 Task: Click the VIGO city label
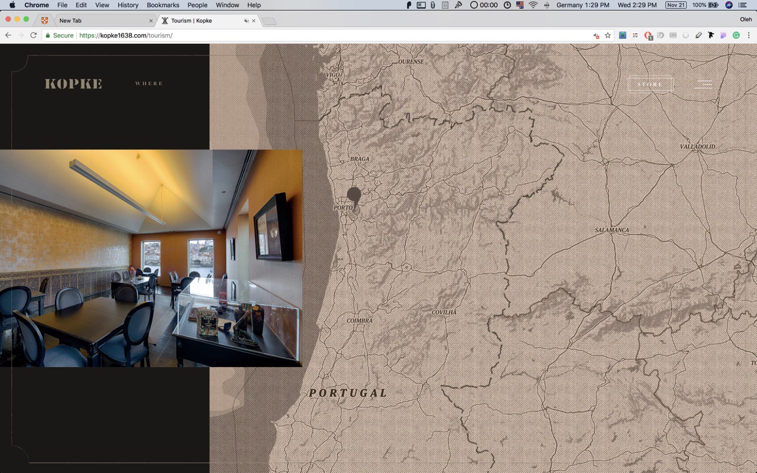pyautogui.click(x=333, y=74)
